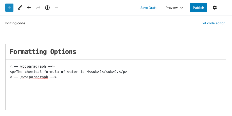Click the 'Editing code' label

(15, 23)
